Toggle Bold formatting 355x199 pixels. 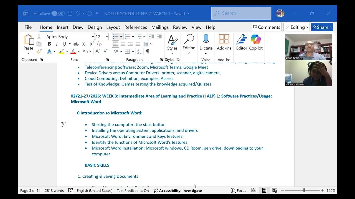tap(49, 44)
